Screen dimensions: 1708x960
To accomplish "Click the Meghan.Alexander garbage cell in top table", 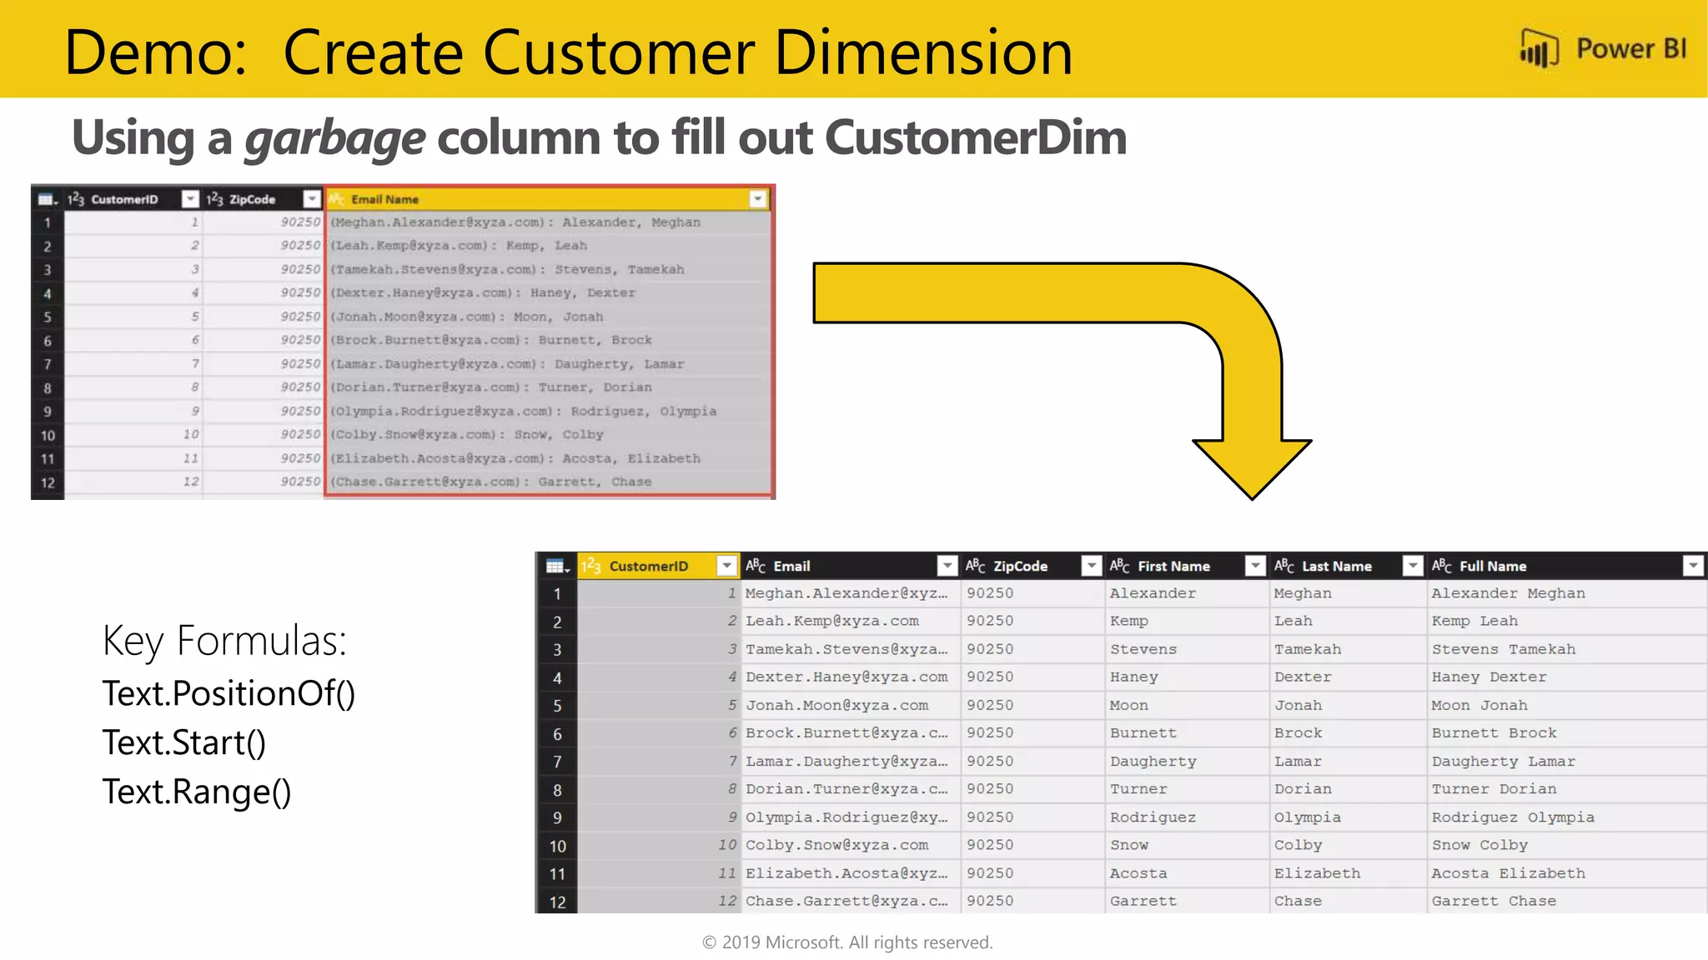I will (x=547, y=222).
